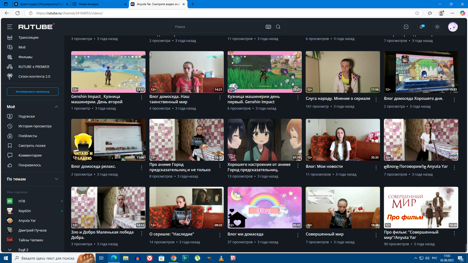This screenshot has width=468, height=263.
Task: Open the on-screen keyboard in search
Action: point(268,27)
